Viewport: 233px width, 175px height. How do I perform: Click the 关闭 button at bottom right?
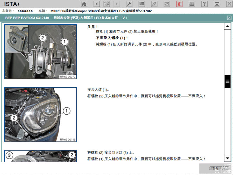click(215, 168)
